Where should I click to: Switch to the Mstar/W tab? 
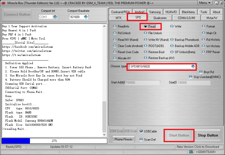pyautogui.click(x=212, y=18)
